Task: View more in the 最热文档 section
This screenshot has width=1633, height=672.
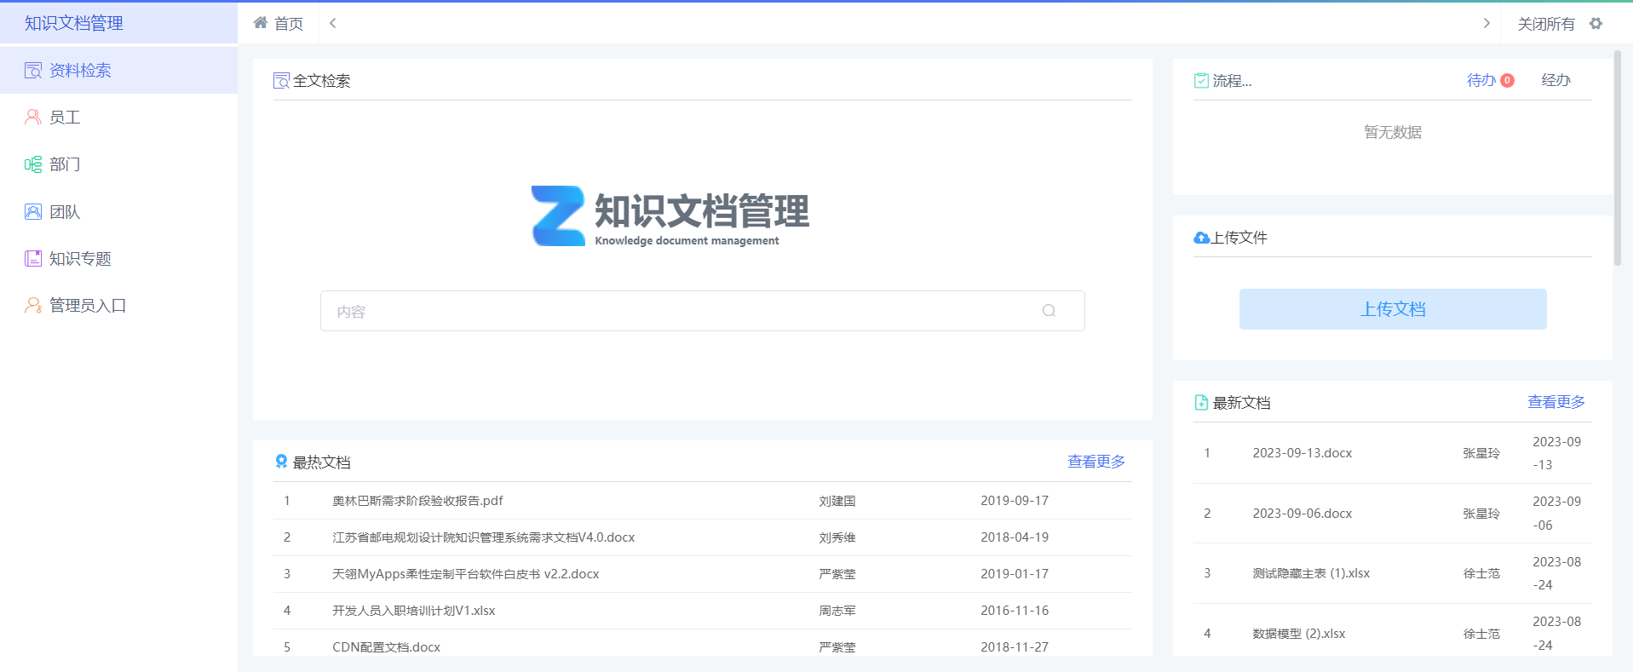Action: click(x=1095, y=462)
